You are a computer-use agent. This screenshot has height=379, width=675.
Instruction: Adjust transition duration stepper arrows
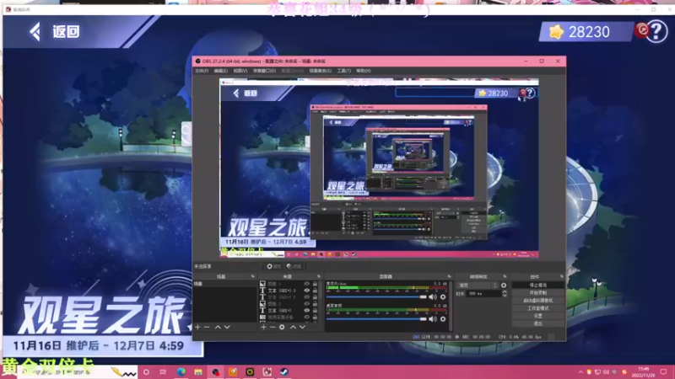point(505,293)
